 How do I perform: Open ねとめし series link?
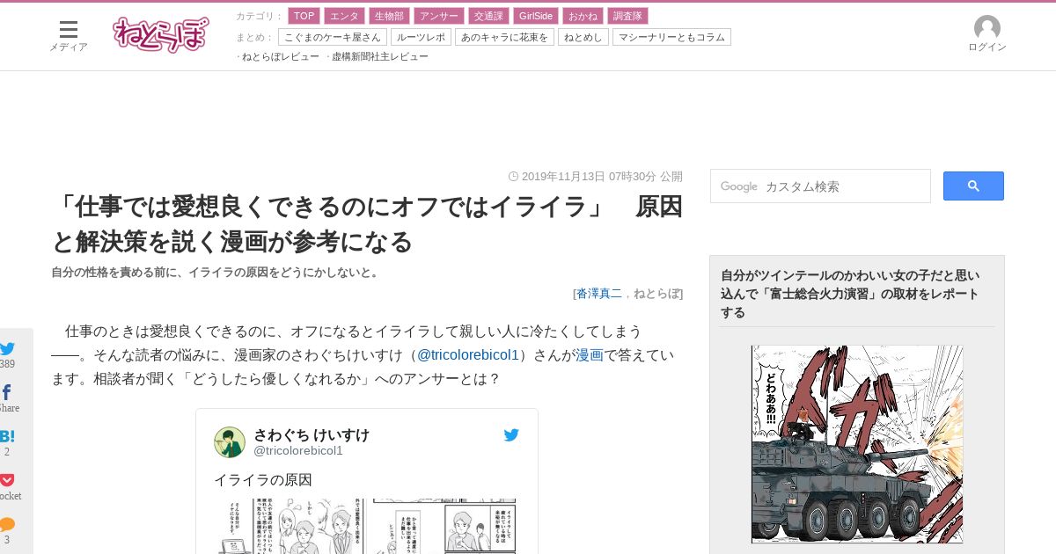click(x=583, y=37)
